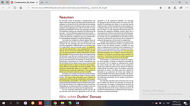The height and width of the screenshot is (106, 190).
Task: Open the green cube app in taskbar
Action: tap(70, 103)
